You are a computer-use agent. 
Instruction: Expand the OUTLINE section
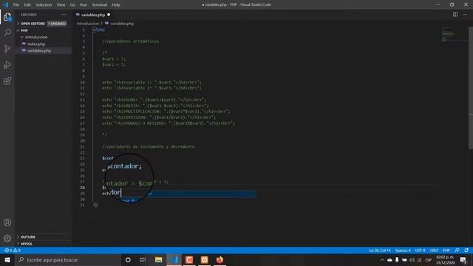coord(44,236)
